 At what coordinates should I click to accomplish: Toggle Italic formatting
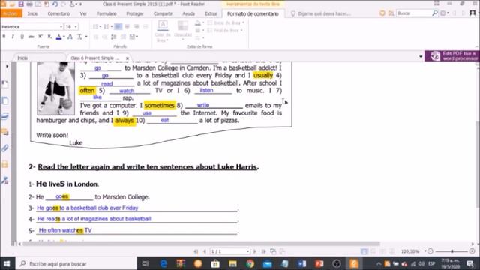point(13,37)
